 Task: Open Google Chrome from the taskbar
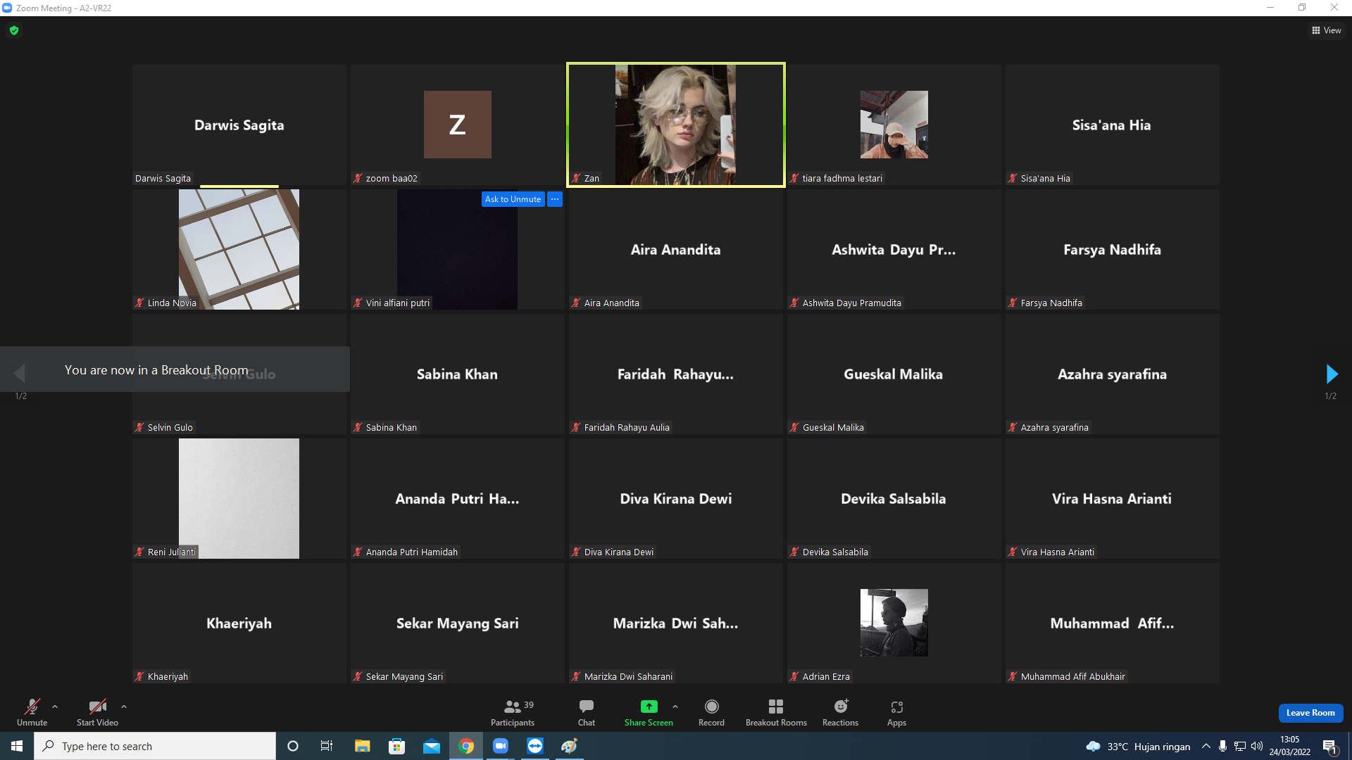click(x=466, y=746)
